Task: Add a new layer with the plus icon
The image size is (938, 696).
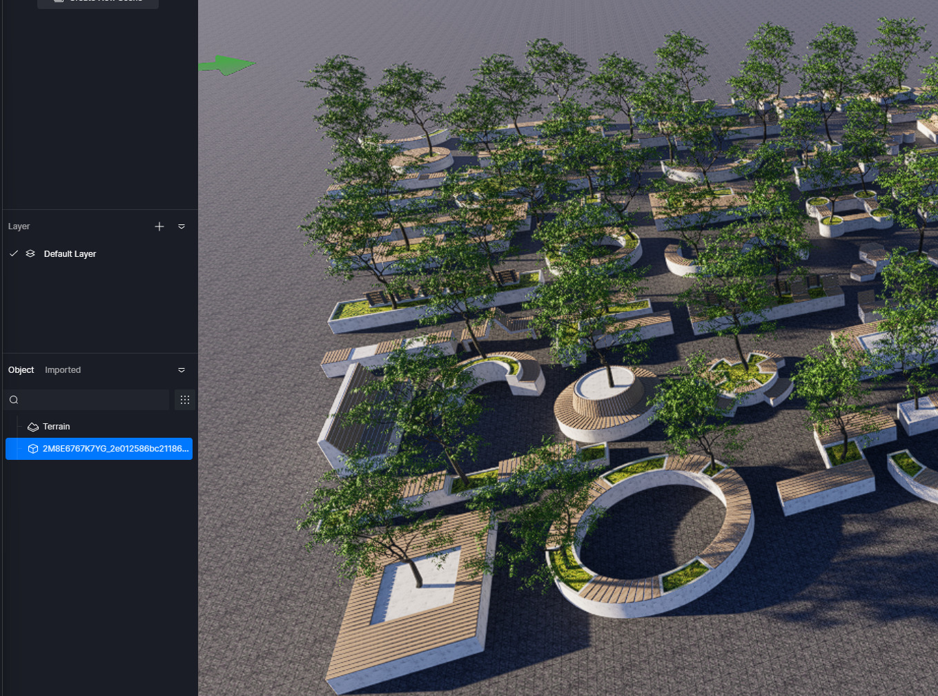Action: [x=159, y=226]
